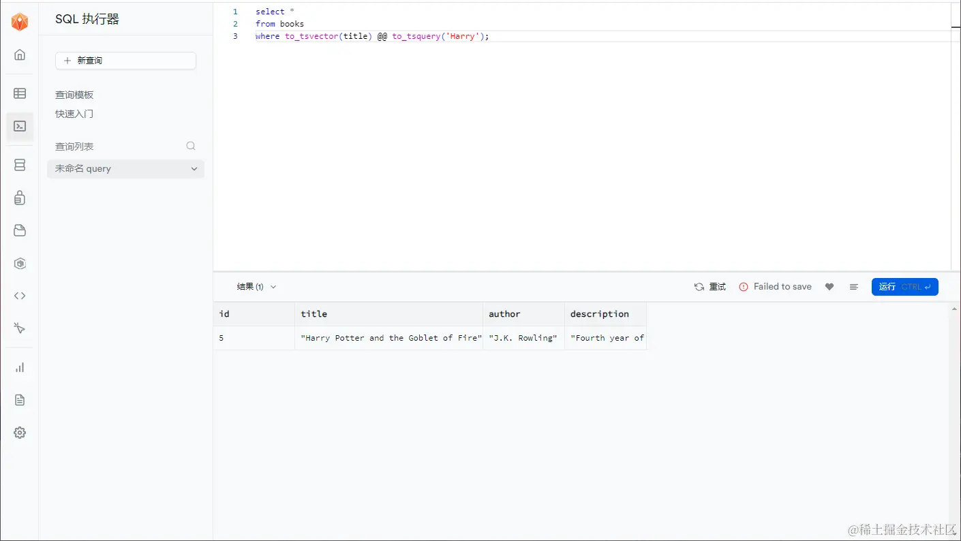
Task: Select the cell with id 5
Action: [x=254, y=338]
